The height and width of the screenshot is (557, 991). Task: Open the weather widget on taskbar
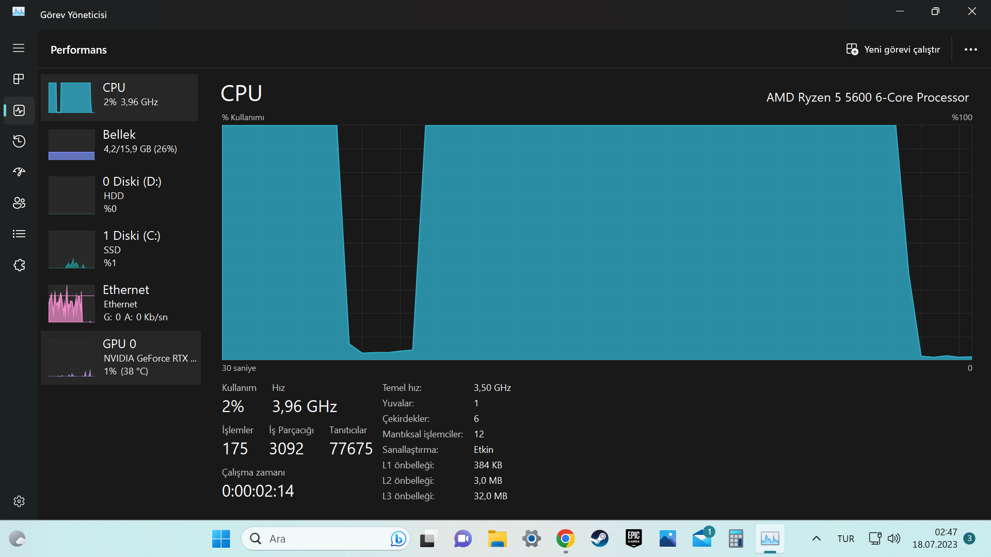[17, 539]
